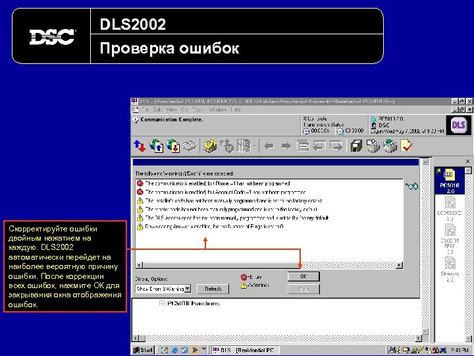Select the Number of Rings set to 0 warning

click(210, 226)
